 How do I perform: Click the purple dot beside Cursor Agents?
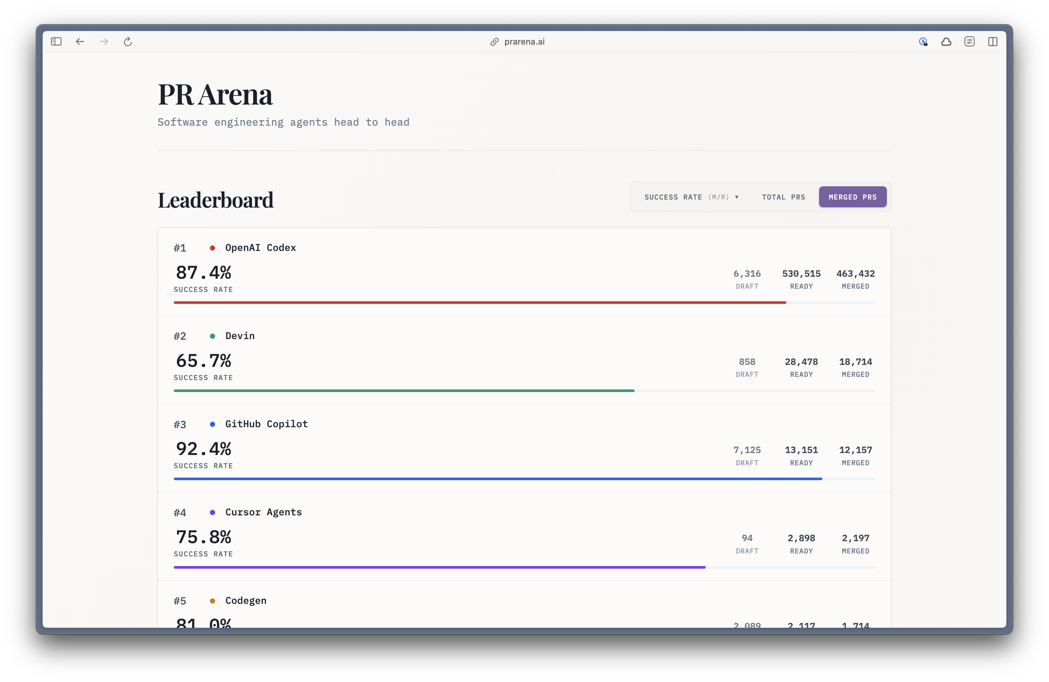point(213,512)
